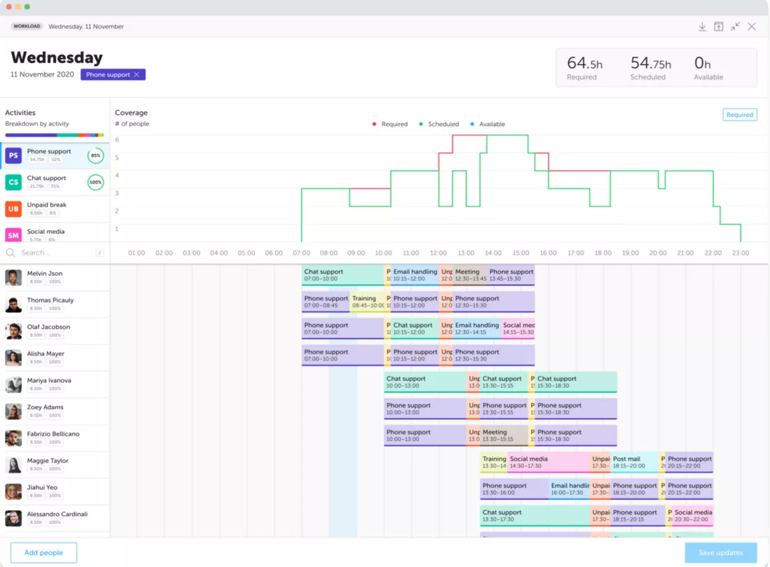Click the export/upload window icon

coord(718,27)
